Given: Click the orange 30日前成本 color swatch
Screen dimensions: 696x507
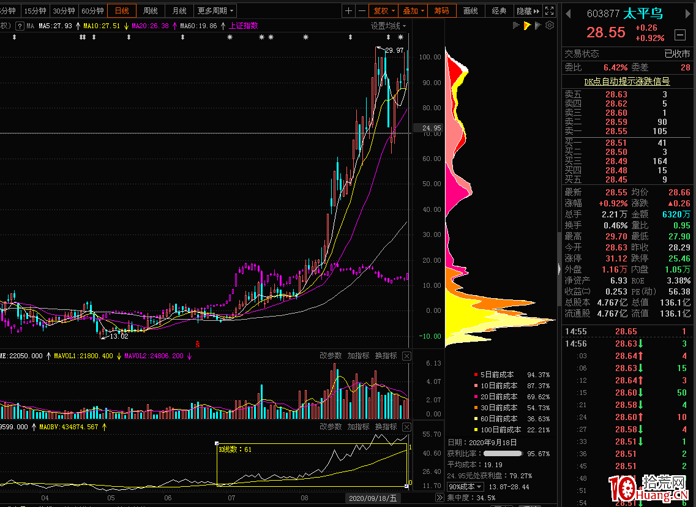Looking at the screenshot, I should point(476,408).
